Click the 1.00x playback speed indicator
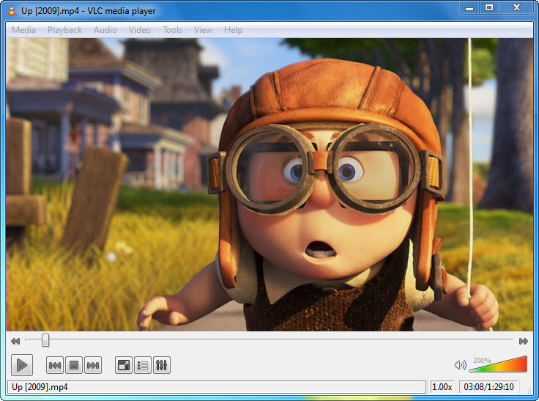 coord(442,387)
